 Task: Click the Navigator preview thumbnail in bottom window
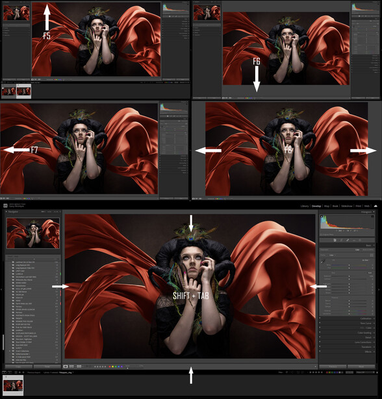coord(33,233)
